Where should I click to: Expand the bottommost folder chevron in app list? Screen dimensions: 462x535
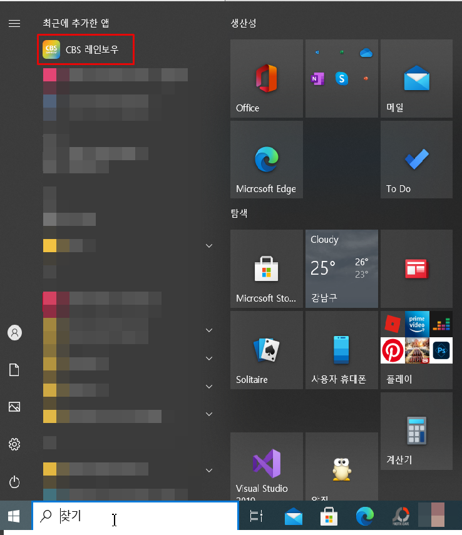point(209,470)
